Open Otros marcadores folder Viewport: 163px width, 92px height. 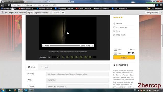tap(155, 8)
